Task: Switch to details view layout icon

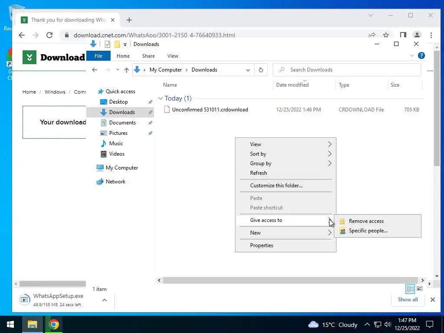Action: point(410,289)
